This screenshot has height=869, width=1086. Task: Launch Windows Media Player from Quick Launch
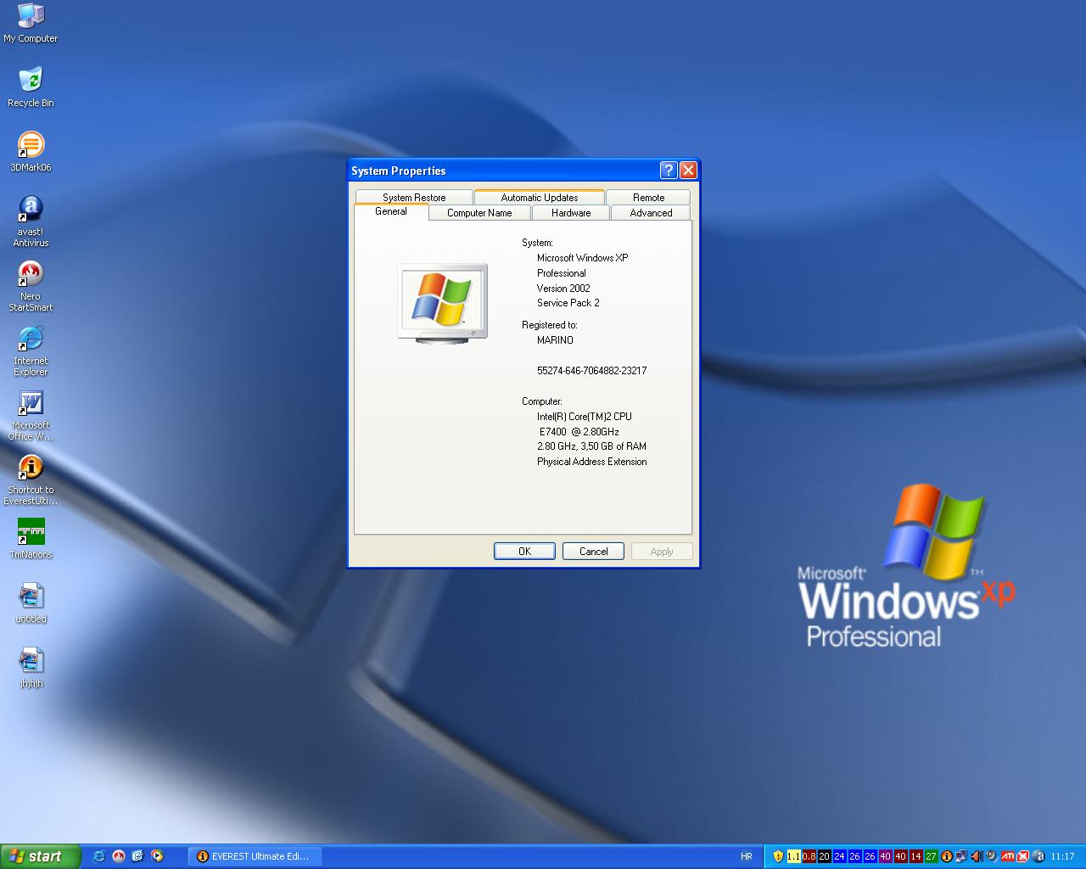(x=157, y=856)
